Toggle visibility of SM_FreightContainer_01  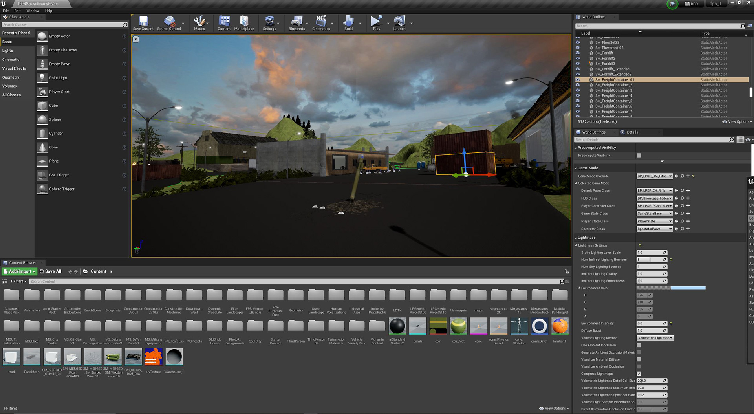pyautogui.click(x=578, y=80)
